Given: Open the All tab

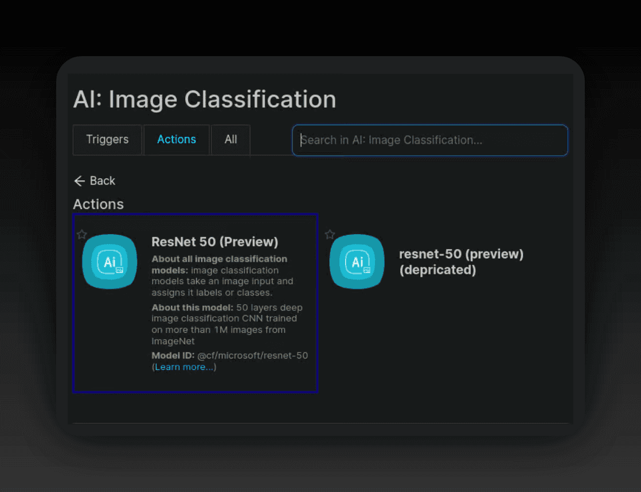Looking at the screenshot, I should (x=230, y=140).
